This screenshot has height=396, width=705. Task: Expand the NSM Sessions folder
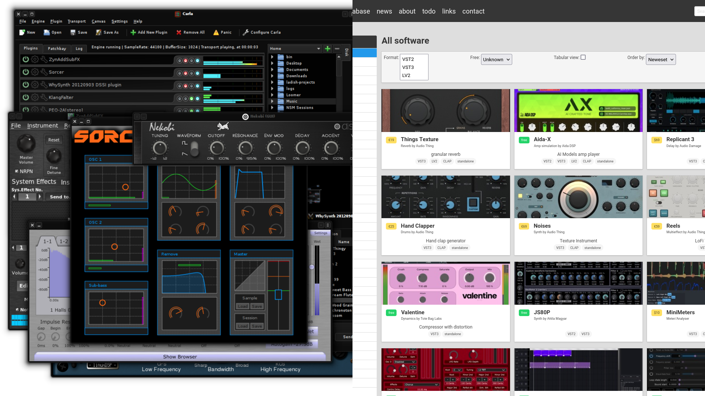click(x=272, y=107)
